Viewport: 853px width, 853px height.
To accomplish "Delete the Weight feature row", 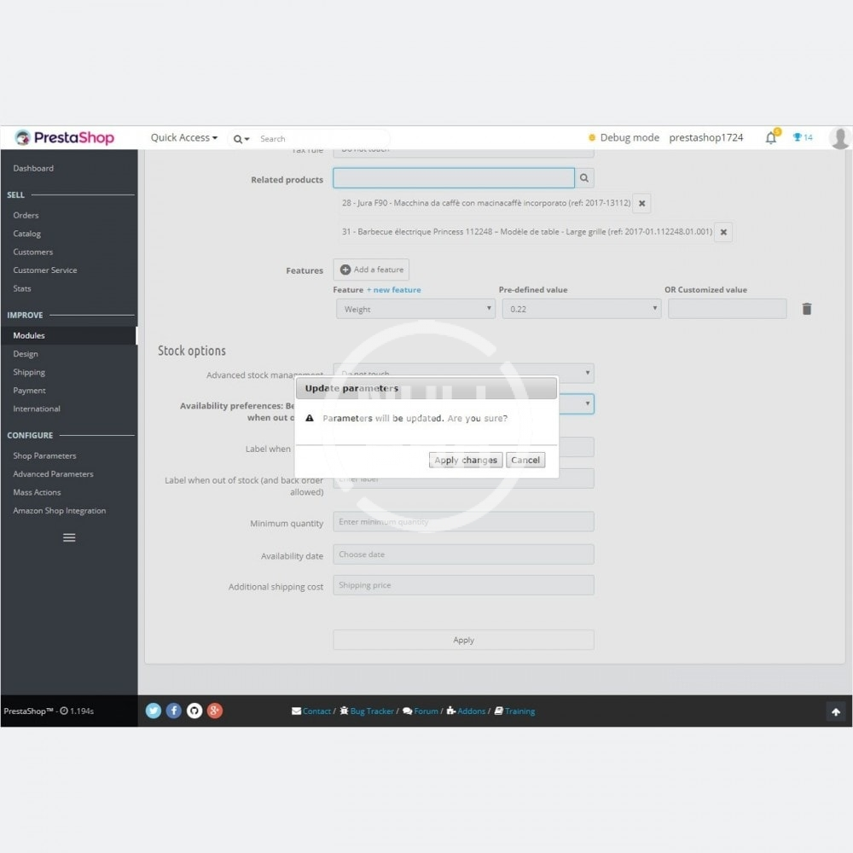I will point(807,309).
